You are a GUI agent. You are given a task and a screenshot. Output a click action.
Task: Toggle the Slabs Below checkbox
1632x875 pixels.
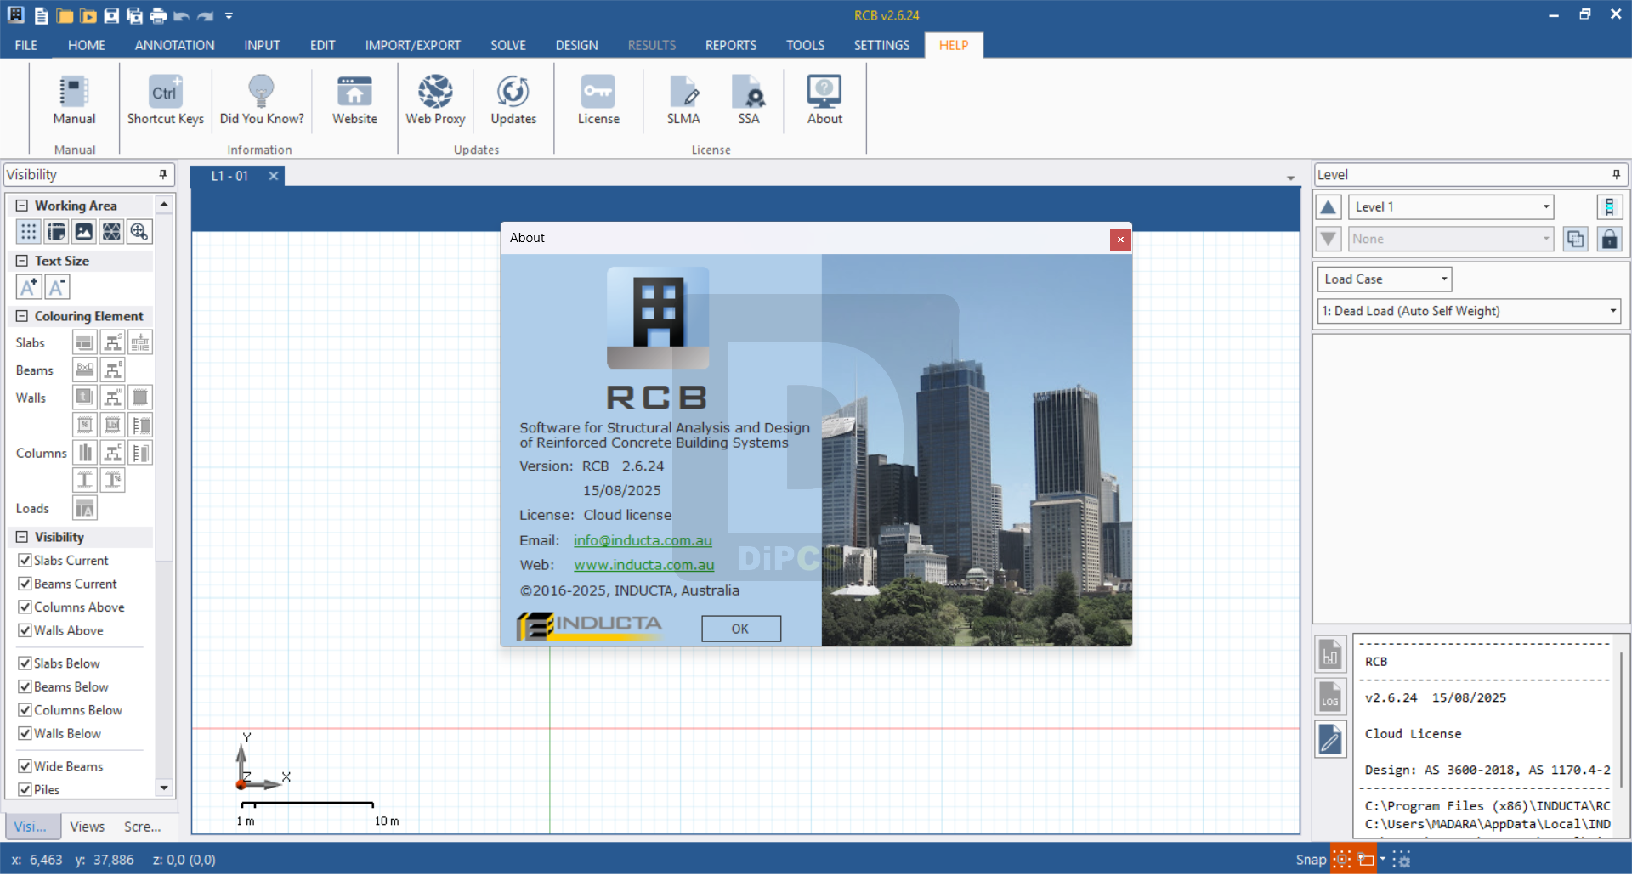[25, 663]
